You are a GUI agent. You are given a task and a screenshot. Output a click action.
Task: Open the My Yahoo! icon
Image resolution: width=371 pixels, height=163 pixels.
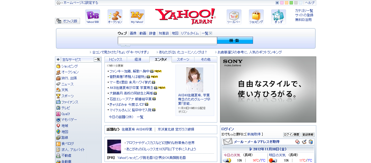[x=137, y=17]
